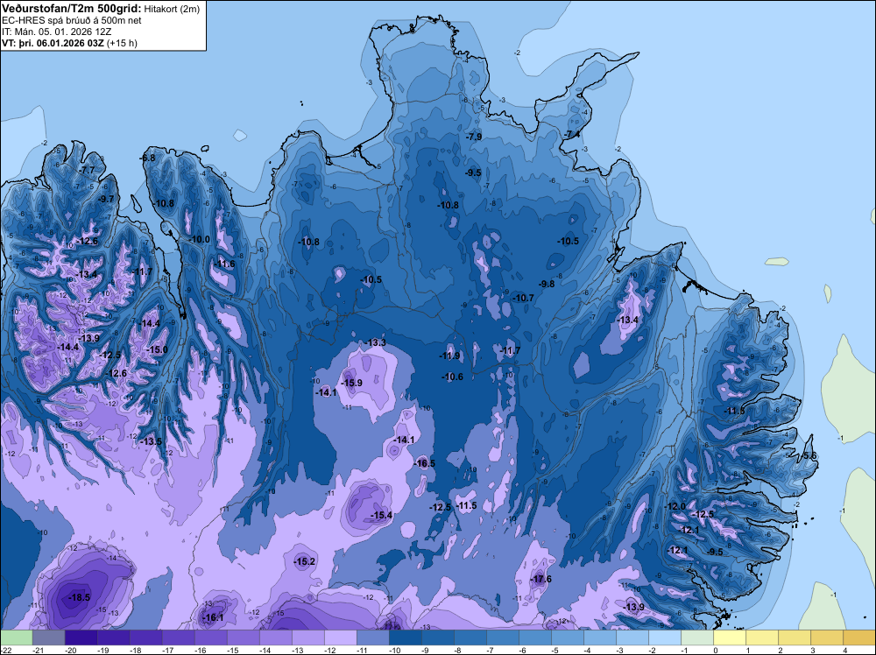Select the -1 pale green legend swatch
This screenshot has height=655, width=876.
coord(697,637)
